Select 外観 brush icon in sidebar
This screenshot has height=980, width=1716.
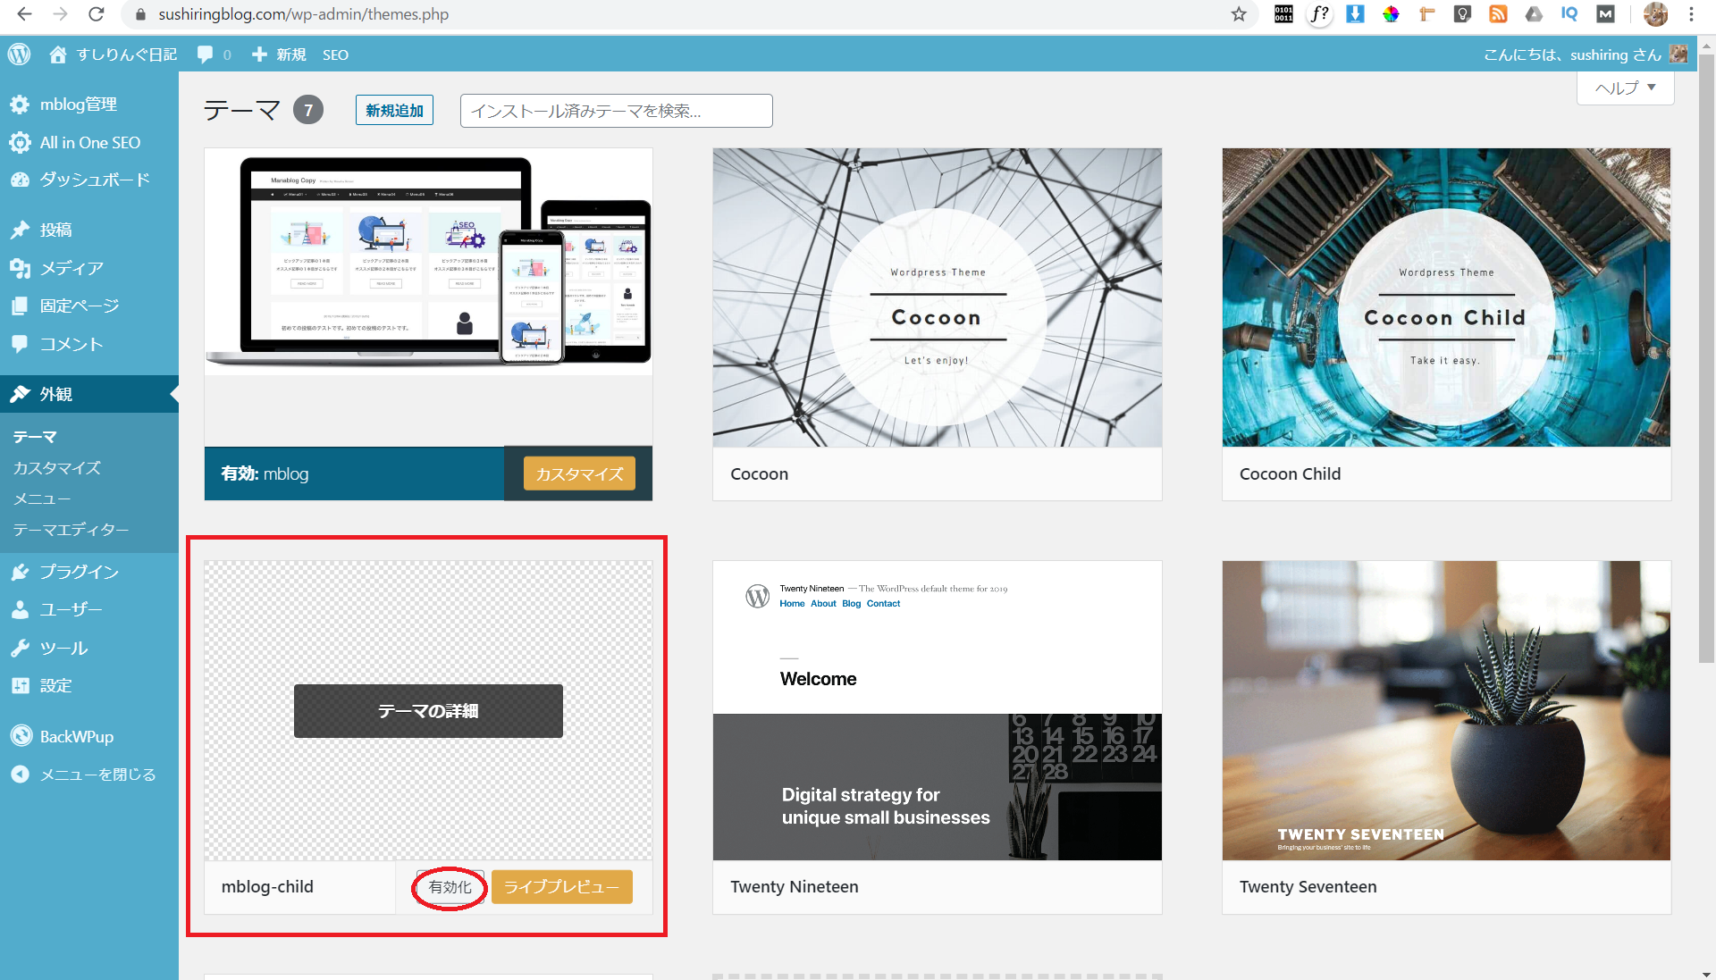click(20, 394)
